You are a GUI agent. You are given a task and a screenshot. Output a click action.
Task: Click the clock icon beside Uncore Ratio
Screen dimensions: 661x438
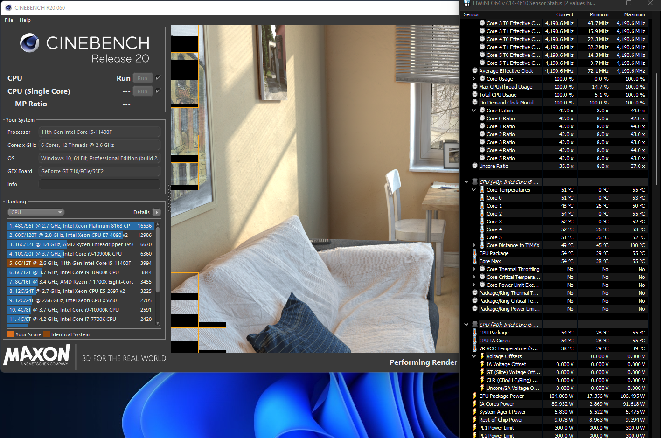coord(475,166)
